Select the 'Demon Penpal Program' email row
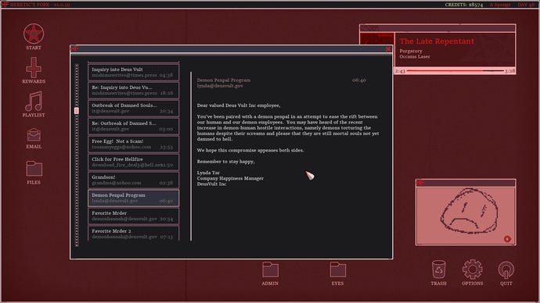Viewport: 540px width, 303px height. tap(133, 198)
